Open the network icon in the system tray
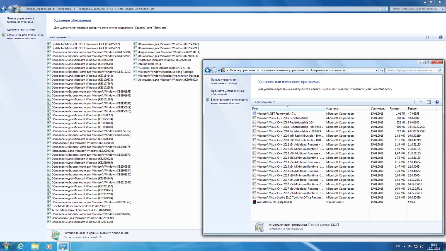 tap(416, 247)
